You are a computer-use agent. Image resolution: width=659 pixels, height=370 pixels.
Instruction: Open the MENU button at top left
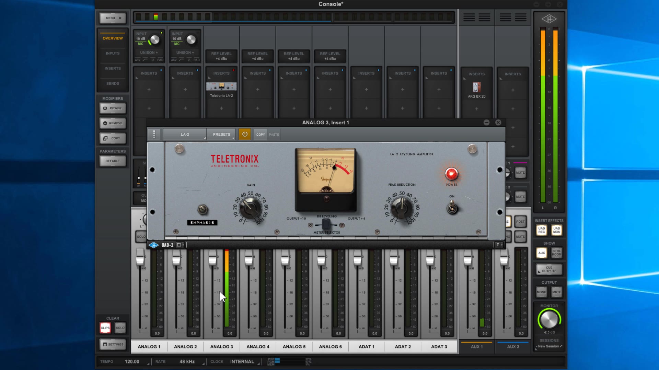click(x=113, y=18)
